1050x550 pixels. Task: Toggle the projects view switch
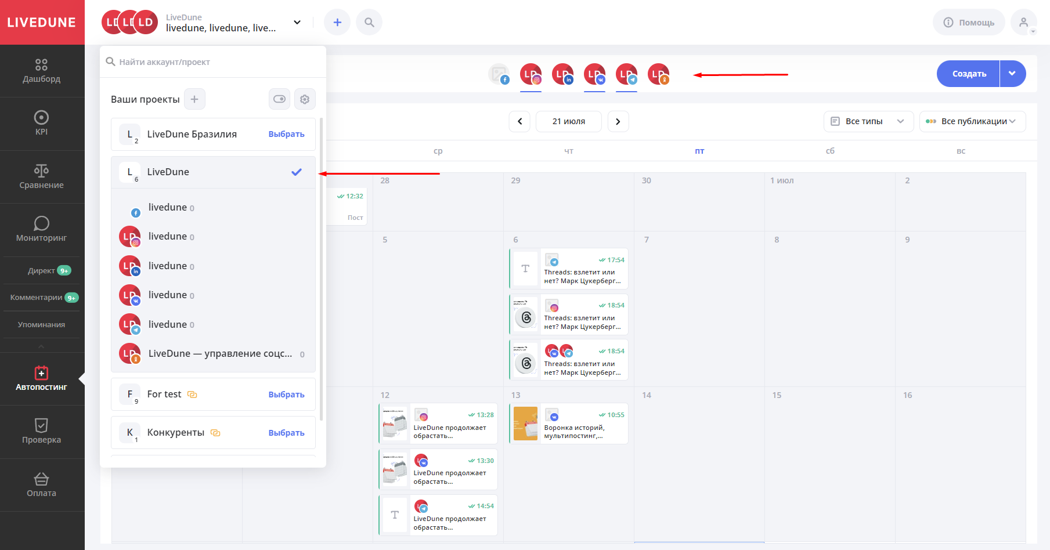[279, 99]
